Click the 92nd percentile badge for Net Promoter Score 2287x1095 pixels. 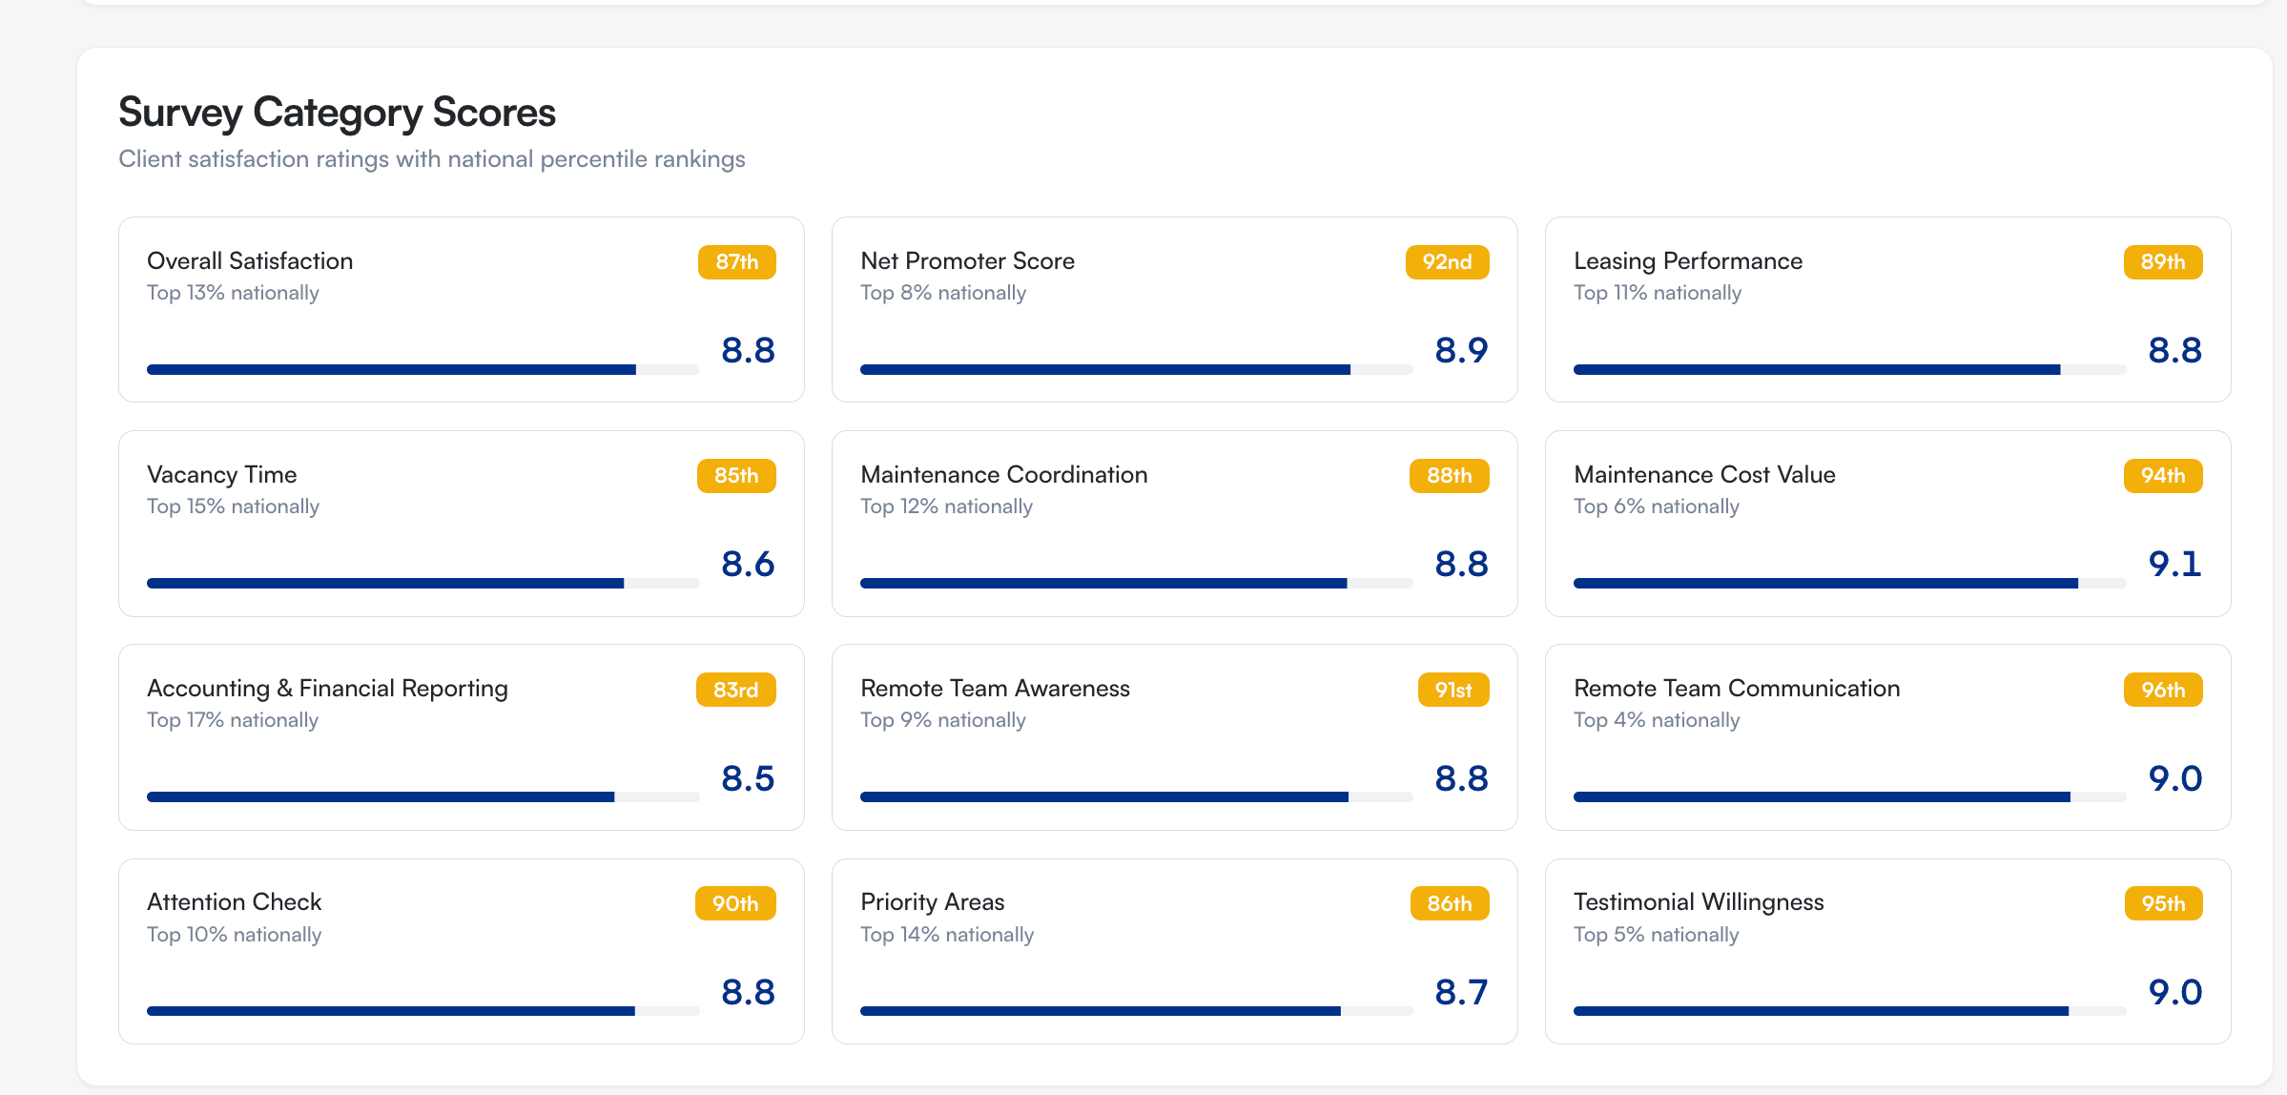1447,261
